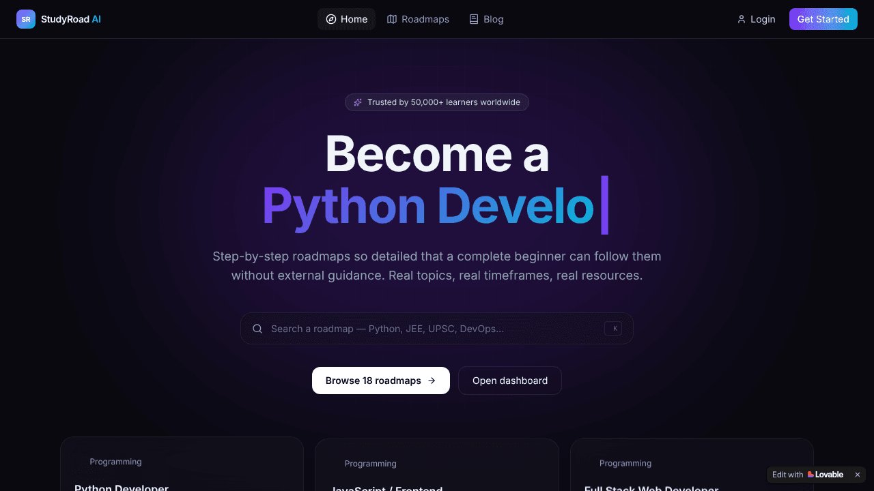Click the compass icon beside Home

[x=331, y=19]
